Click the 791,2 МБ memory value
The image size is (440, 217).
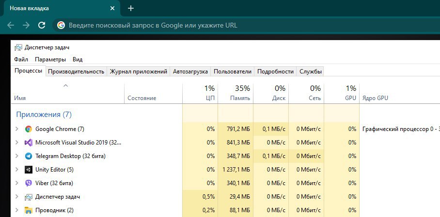pos(238,129)
